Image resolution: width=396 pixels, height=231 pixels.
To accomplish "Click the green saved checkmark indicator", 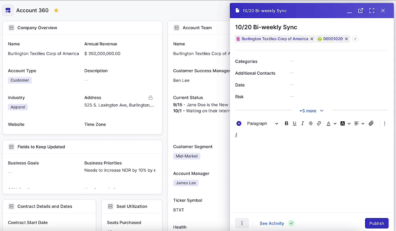I will tap(291, 223).
